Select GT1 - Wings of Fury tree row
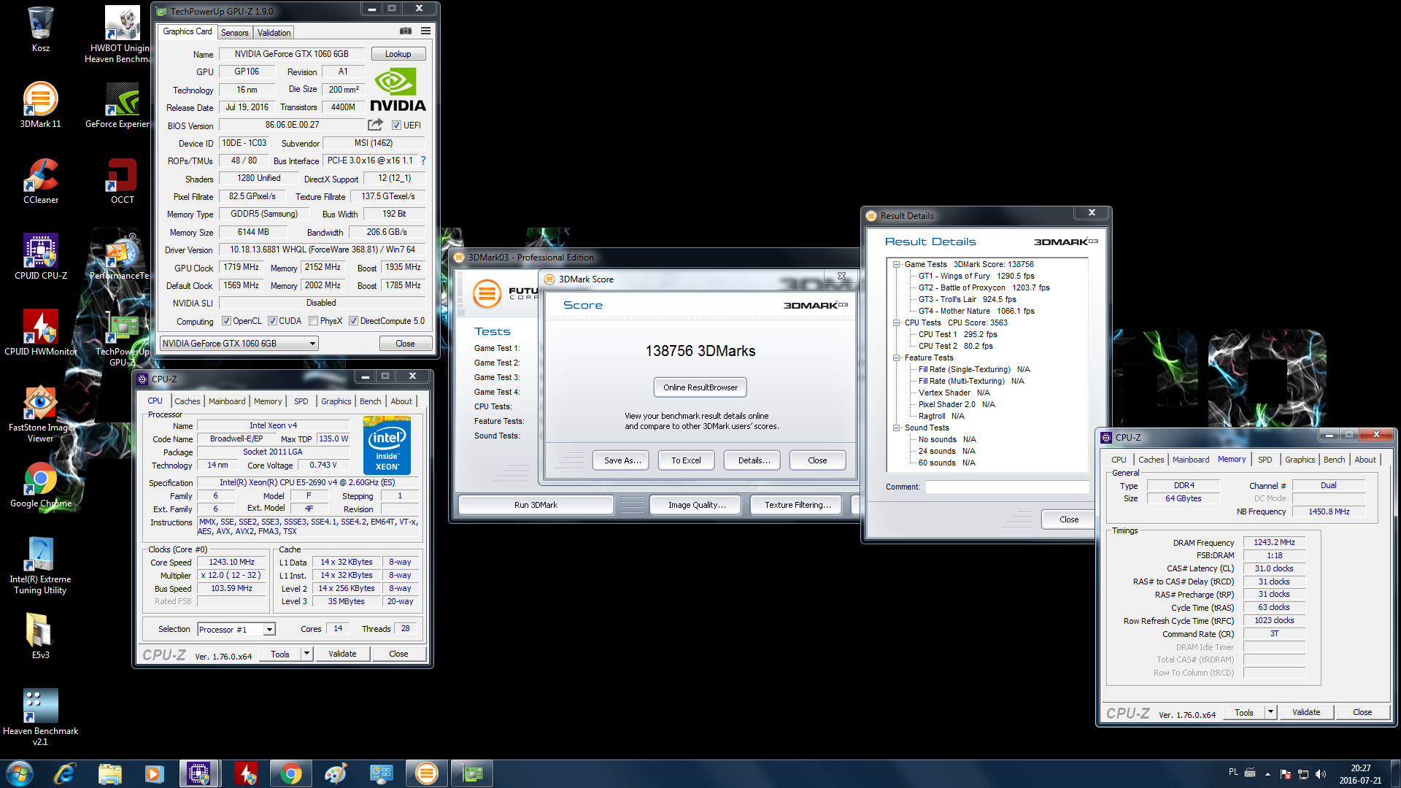1401x788 pixels. tap(976, 277)
